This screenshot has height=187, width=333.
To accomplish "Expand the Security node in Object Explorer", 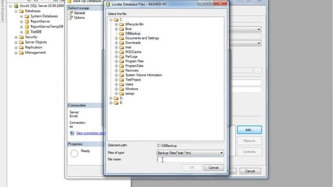I will [16, 37].
